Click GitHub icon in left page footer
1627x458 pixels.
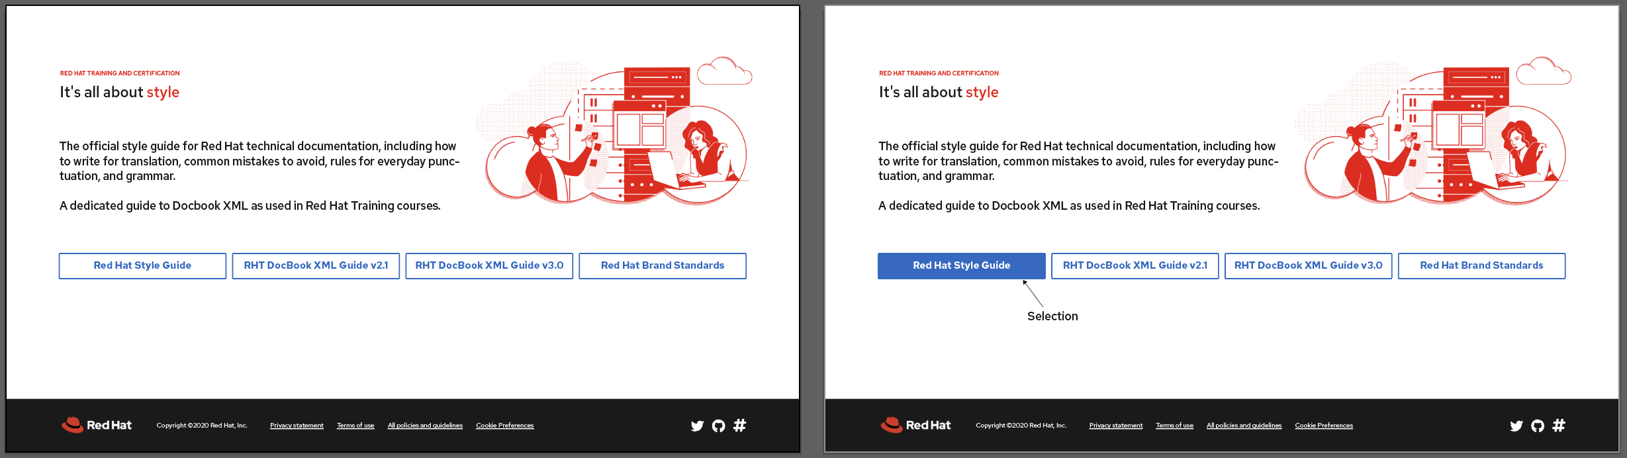click(718, 426)
